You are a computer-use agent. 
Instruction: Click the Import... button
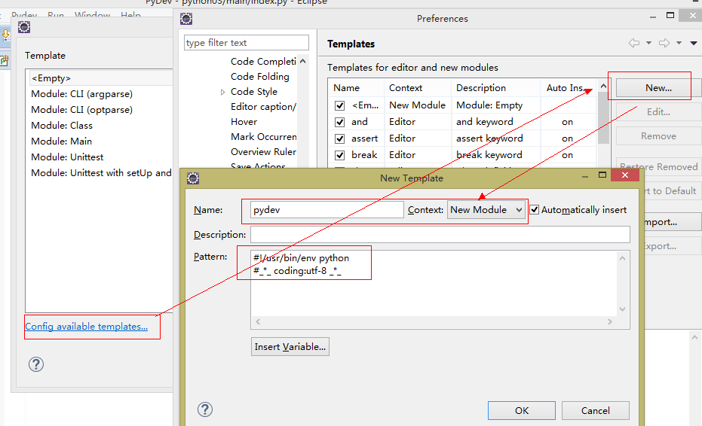[672, 222]
